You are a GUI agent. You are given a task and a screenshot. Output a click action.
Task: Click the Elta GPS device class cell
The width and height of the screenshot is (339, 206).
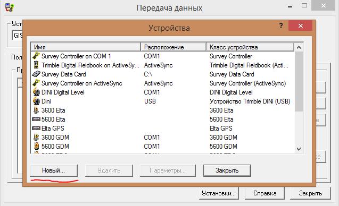[x=221, y=128]
